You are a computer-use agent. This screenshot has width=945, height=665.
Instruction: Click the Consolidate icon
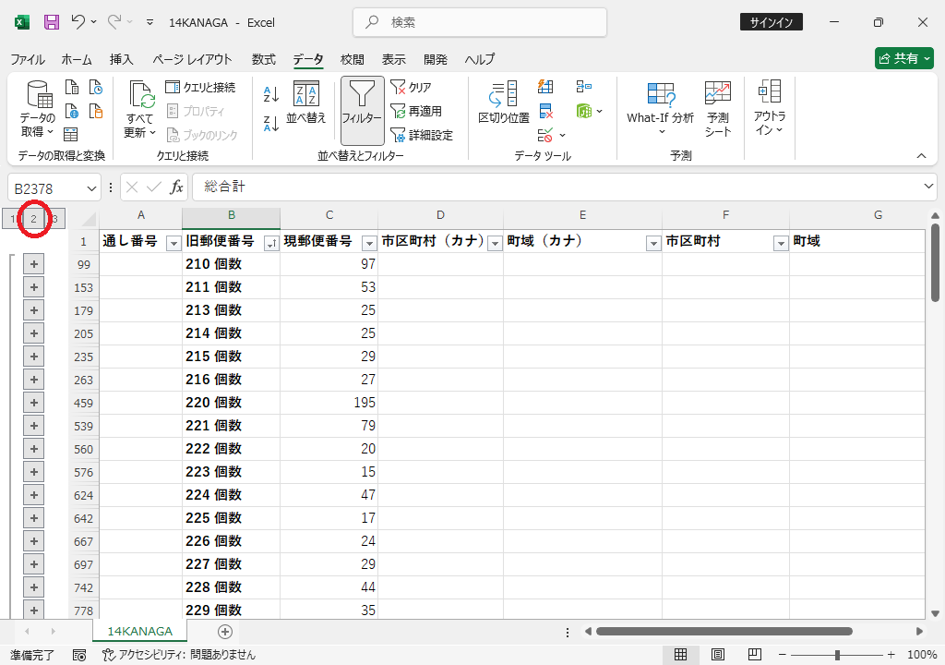583,87
